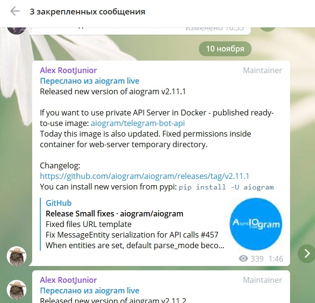Click 'Release Small fixes · aiogram/aiogram' preview heading
The image size is (315, 303).
point(114,214)
